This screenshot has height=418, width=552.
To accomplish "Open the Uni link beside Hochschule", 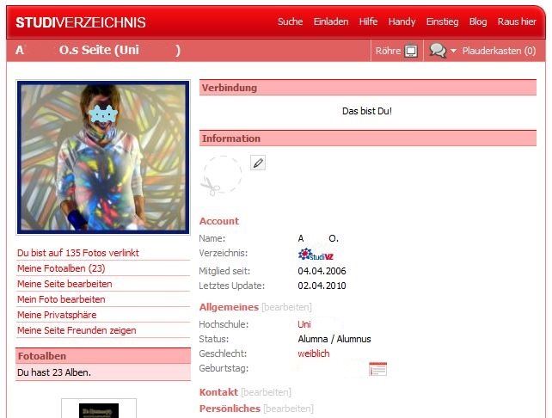I will click(304, 324).
